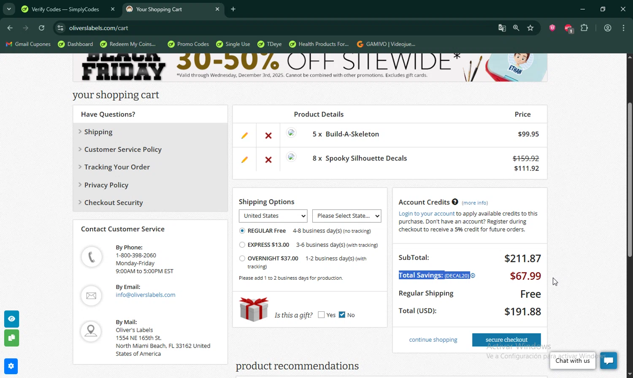
Task: Open the Gmail Cupones bookmark
Action: (x=28, y=44)
